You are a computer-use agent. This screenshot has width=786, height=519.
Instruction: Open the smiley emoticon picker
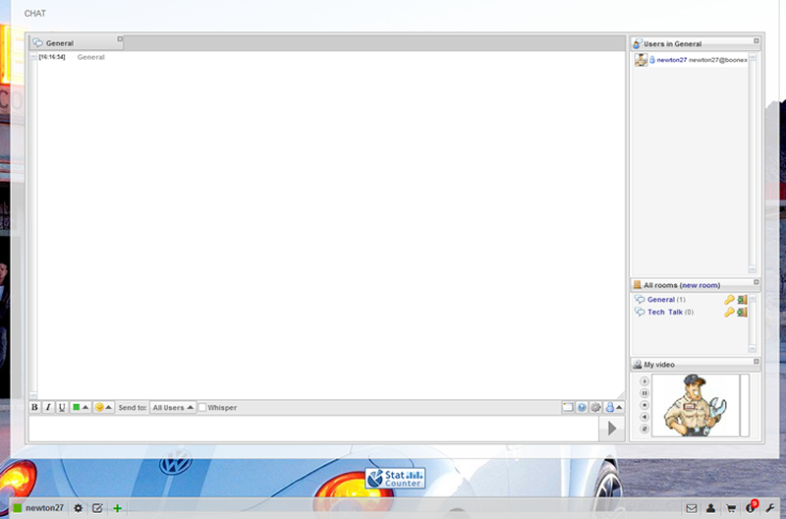coord(104,407)
